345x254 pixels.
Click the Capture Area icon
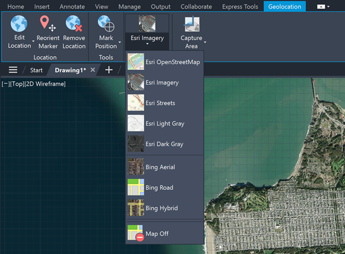[x=191, y=24]
